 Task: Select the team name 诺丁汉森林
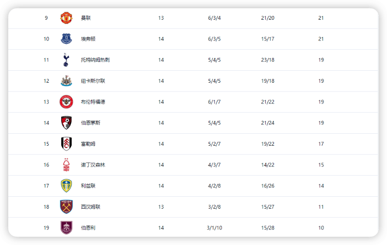(93, 165)
